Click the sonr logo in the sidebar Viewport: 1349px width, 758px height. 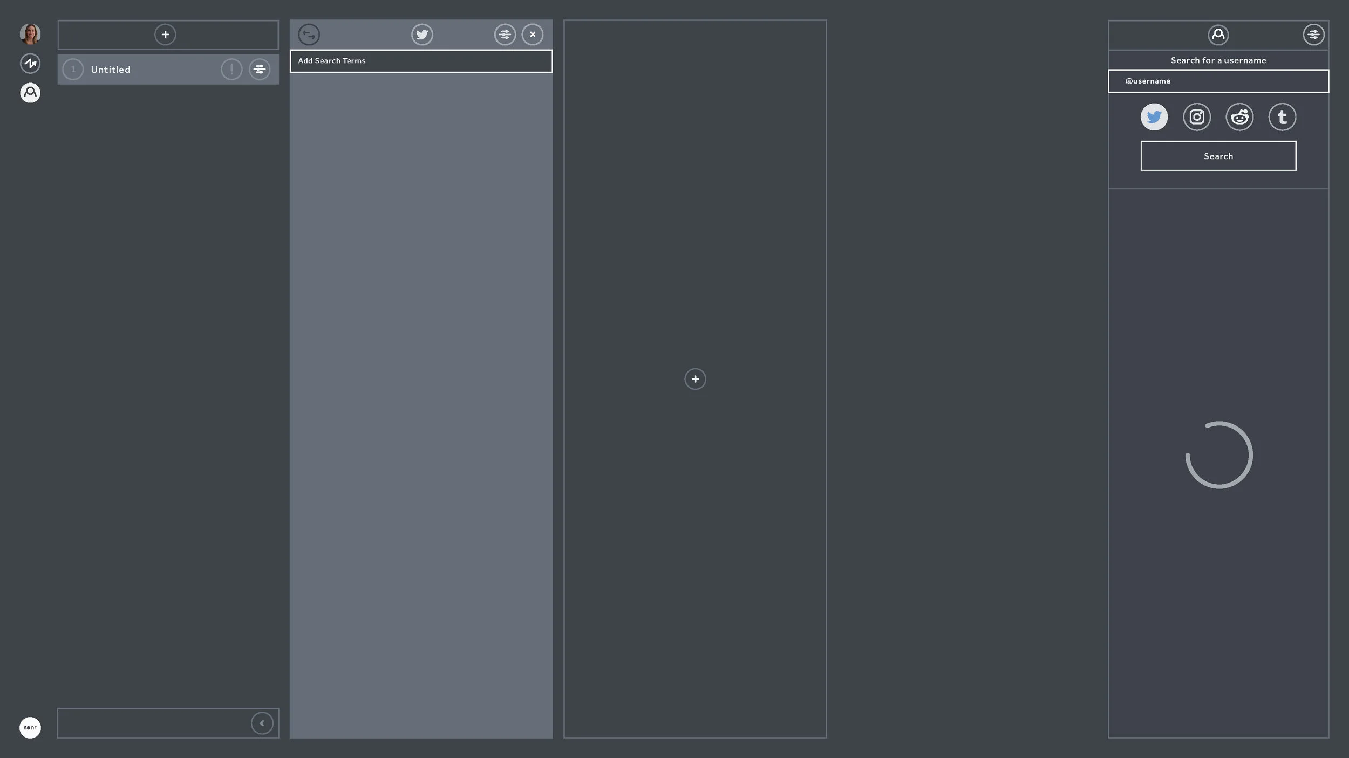(30, 727)
